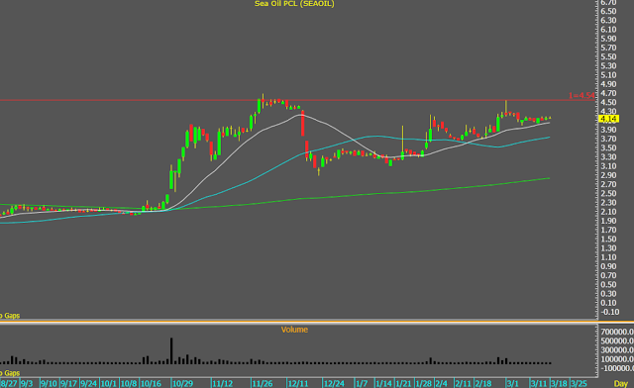Select the Volume pane title
The height and width of the screenshot is (388, 634).
(294, 330)
